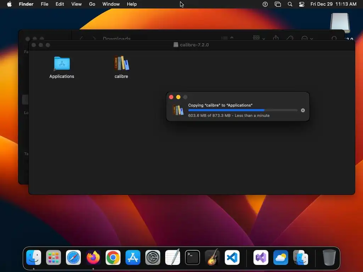
Task: Click the copy progress bar
Action: 243,110
